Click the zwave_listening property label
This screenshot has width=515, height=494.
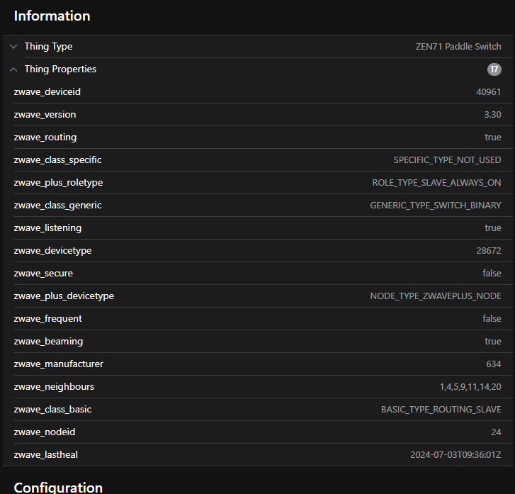tap(47, 228)
